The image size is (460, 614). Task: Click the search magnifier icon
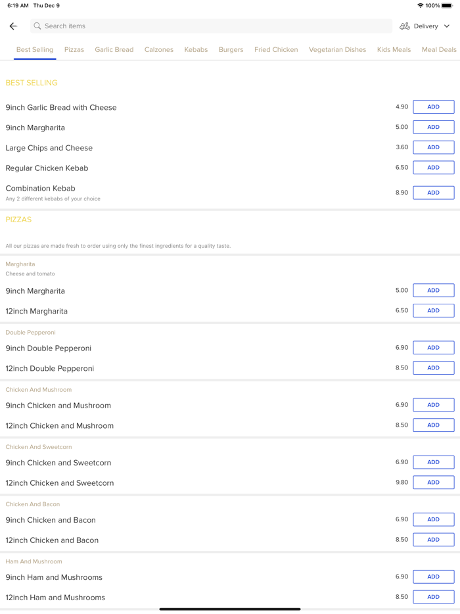tap(37, 26)
